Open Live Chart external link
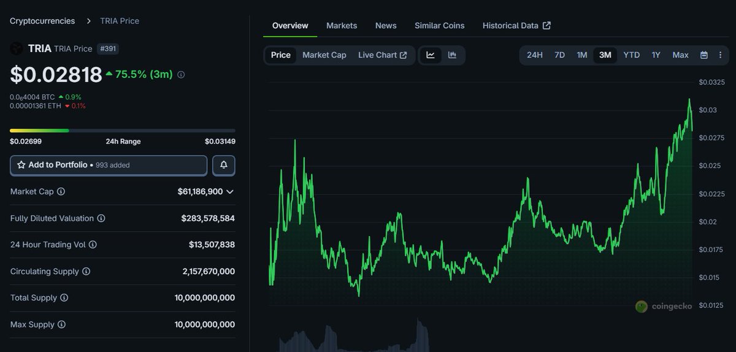Image resolution: width=736 pixels, height=352 pixels. pyautogui.click(x=383, y=55)
